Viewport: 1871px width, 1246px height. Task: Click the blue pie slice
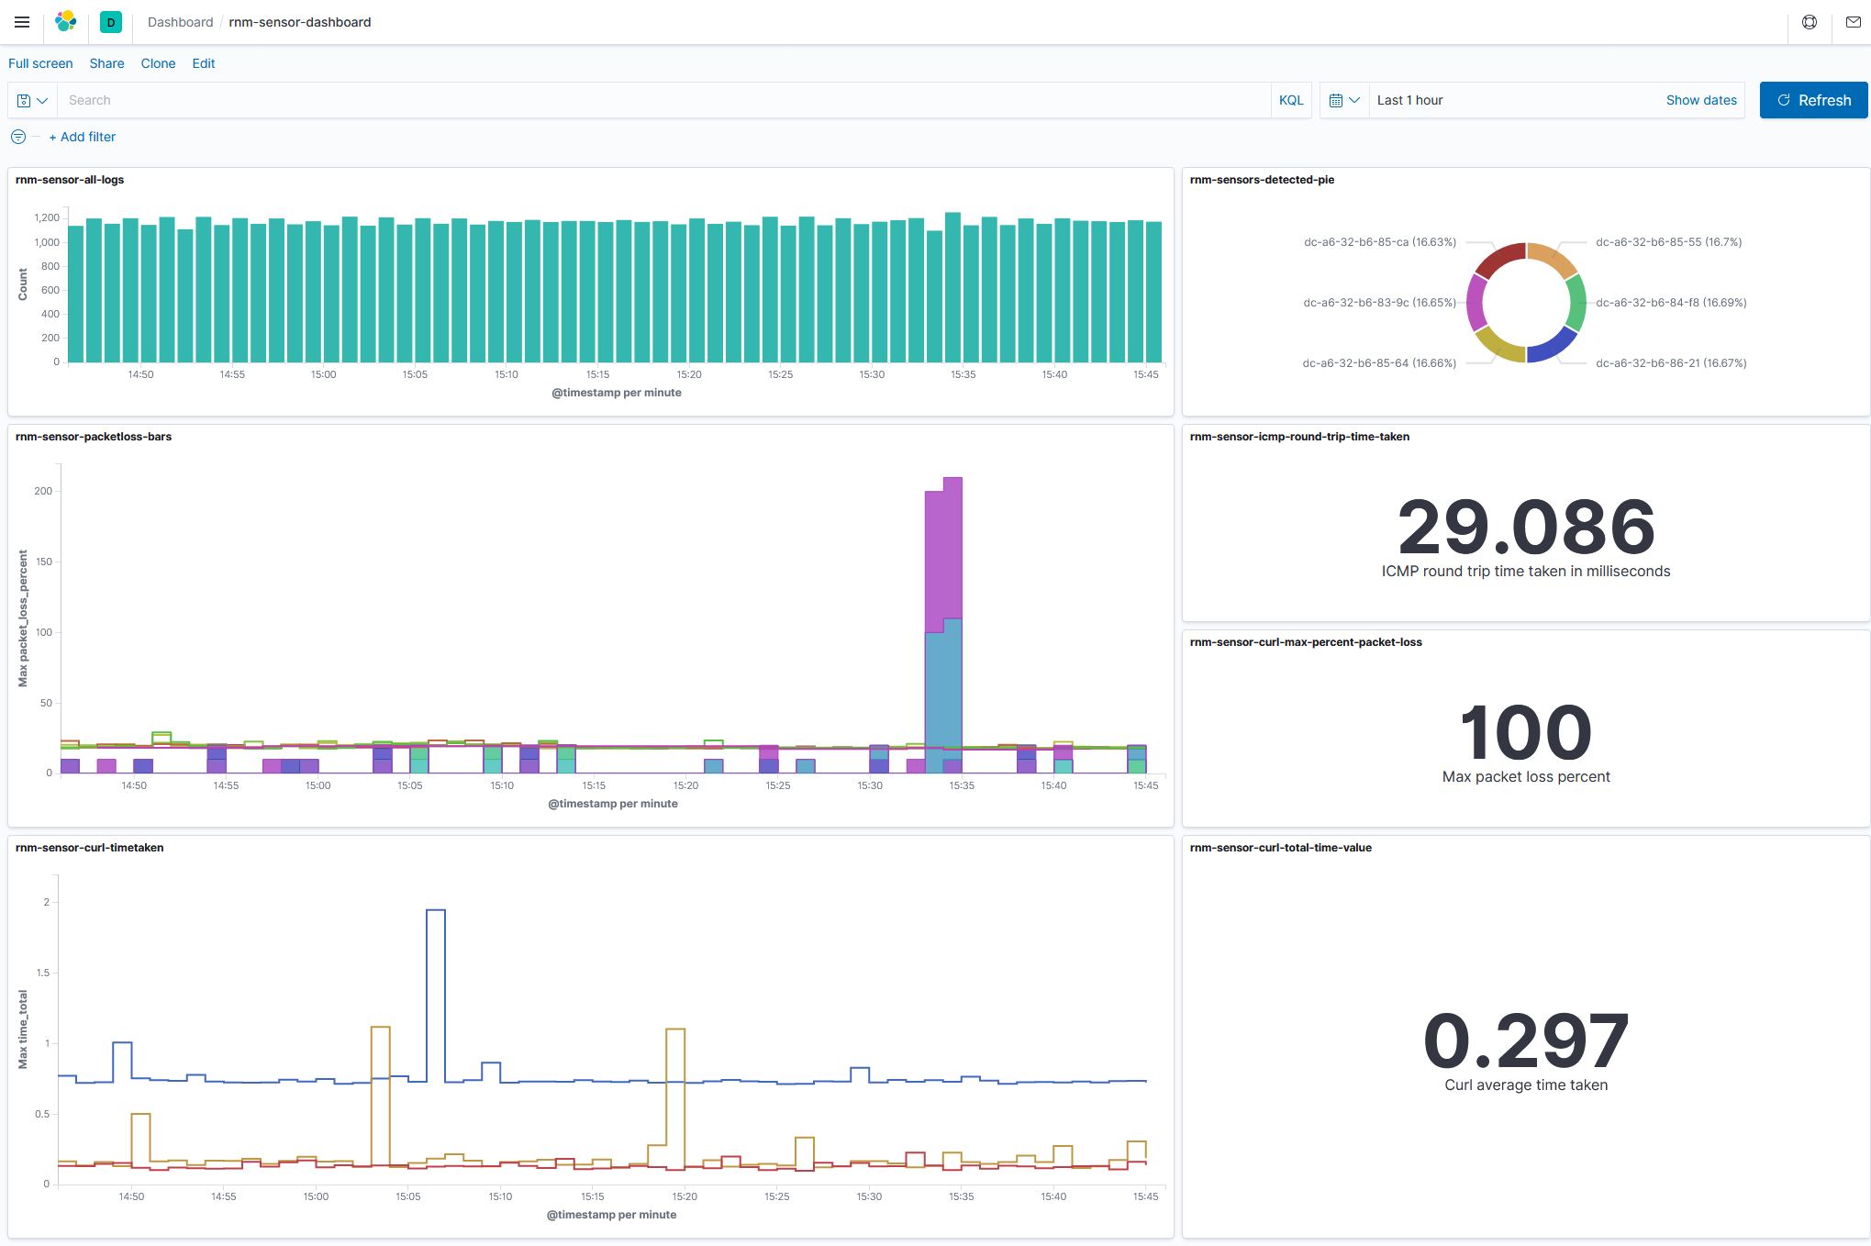click(1553, 346)
